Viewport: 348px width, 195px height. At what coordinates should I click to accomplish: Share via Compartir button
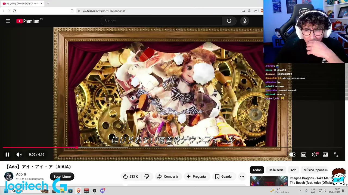tap(168, 177)
